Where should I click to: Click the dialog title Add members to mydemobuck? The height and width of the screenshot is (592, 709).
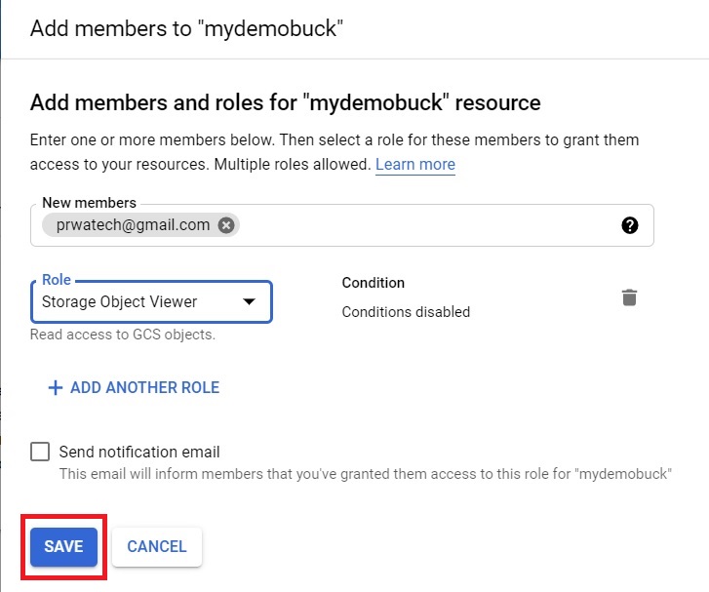(x=186, y=28)
